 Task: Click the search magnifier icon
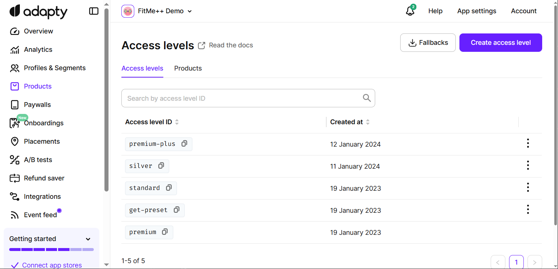[366, 98]
